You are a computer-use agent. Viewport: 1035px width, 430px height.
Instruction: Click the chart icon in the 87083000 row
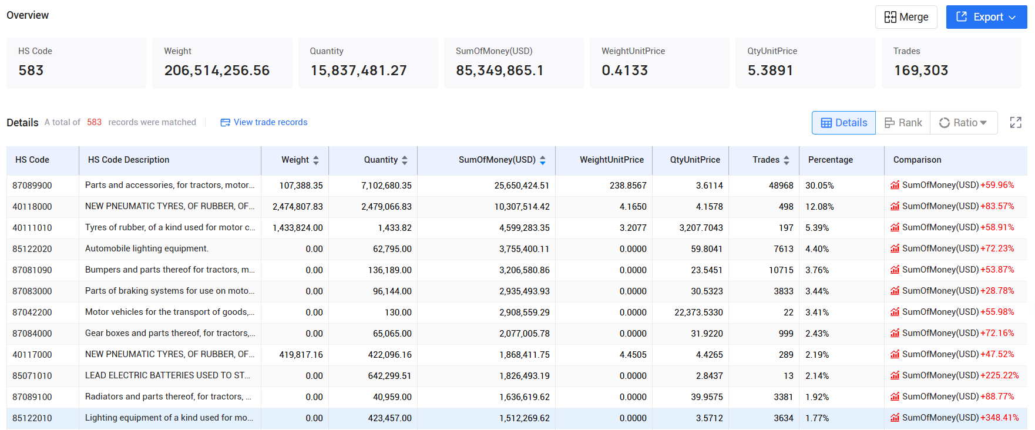[x=895, y=291]
